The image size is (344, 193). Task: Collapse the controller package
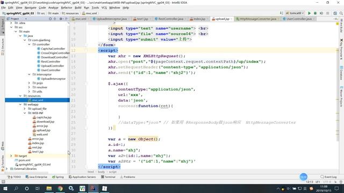29,44
